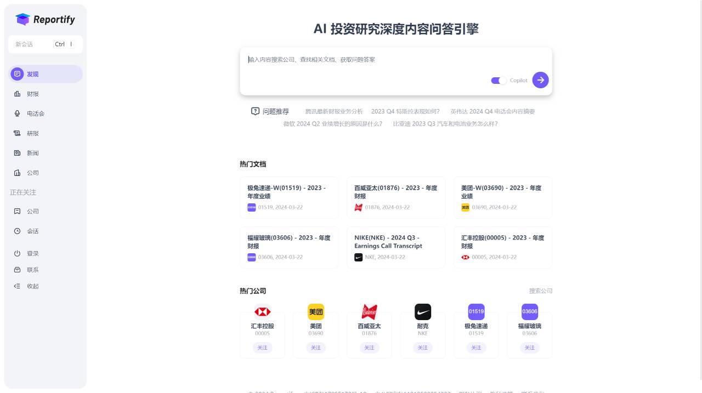This screenshot has height=393, width=702.
Task: Click 关注 to follow 汇丰控股
Action: pyautogui.click(x=262, y=348)
